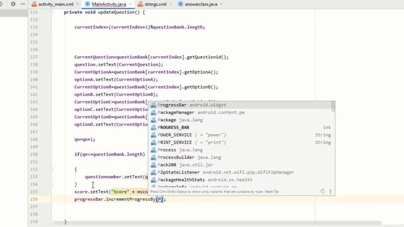
Task: Click the icon beside ProcessBuilder entry
Action: tap(153, 157)
